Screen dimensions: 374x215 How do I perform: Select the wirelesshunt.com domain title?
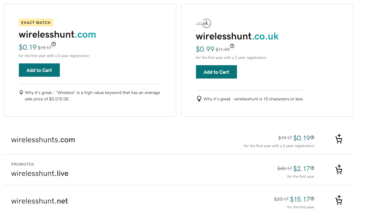pos(57,35)
